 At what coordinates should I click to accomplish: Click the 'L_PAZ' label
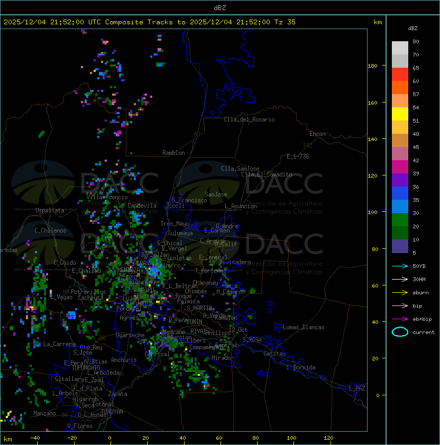(x=357, y=388)
